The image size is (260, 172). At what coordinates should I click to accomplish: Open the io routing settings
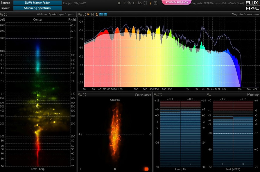pos(140,3)
